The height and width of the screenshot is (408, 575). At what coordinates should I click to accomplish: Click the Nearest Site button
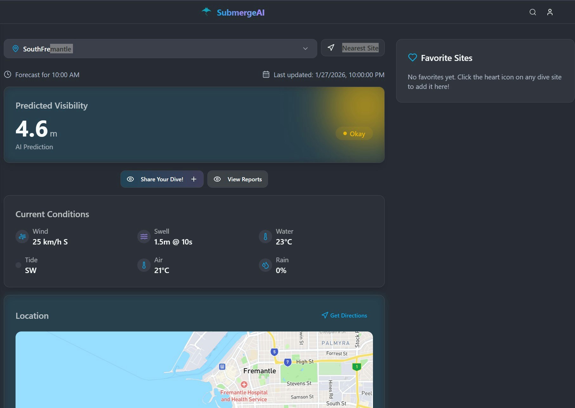pos(352,48)
